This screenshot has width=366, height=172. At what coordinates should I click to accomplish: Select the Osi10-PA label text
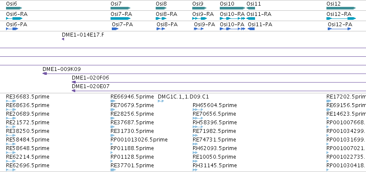232,24
